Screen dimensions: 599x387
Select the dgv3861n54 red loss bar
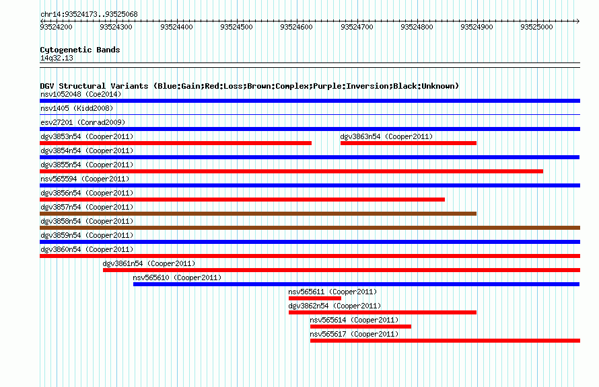[x=341, y=270]
